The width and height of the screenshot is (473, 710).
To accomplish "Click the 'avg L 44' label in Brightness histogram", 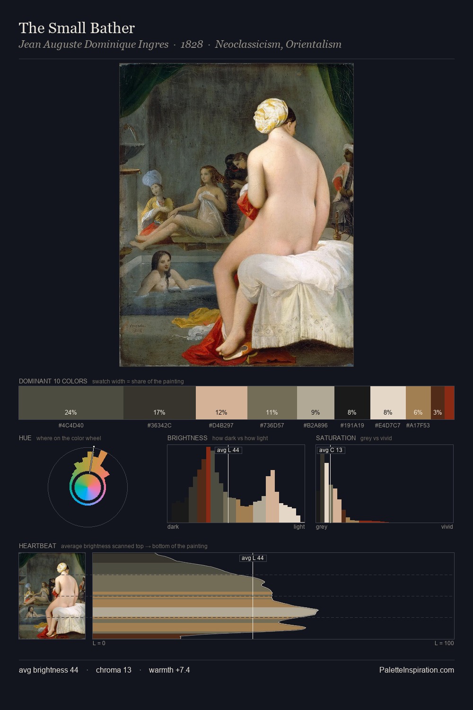I will click(228, 450).
